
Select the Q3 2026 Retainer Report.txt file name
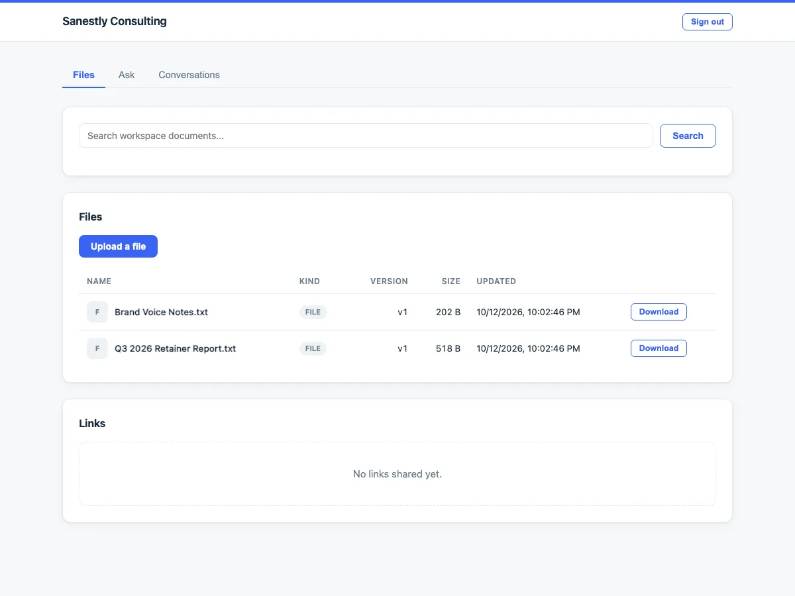pyautogui.click(x=175, y=348)
